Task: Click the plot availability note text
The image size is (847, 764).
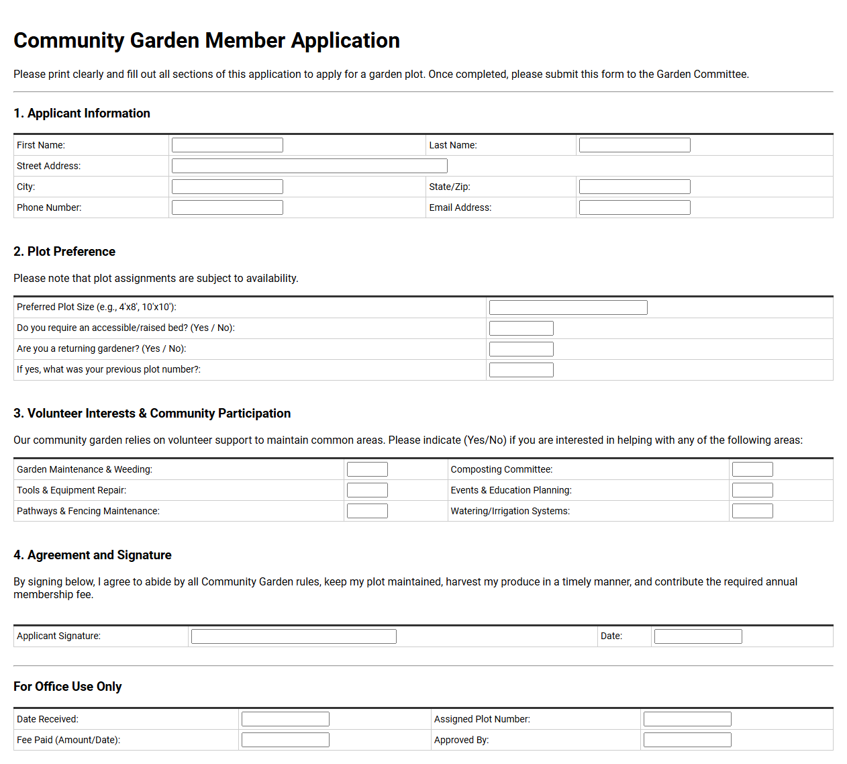Action: click(156, 278)
